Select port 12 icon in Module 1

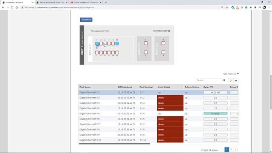coord(117,52)
